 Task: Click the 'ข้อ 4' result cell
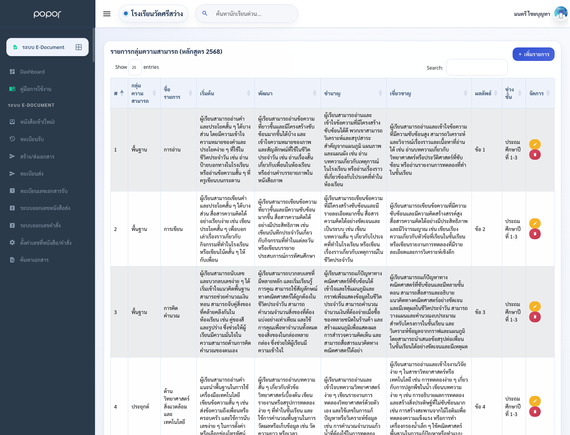486,407
